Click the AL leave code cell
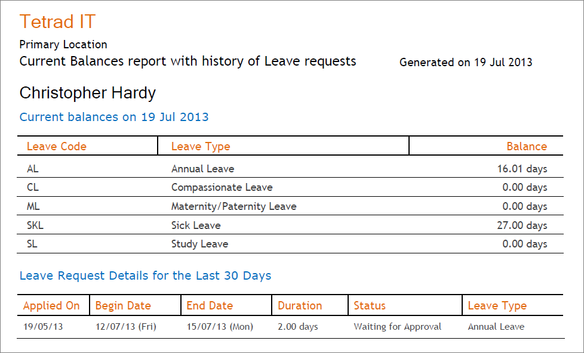Screen dimensions: 584x353 tap(33, 169)
